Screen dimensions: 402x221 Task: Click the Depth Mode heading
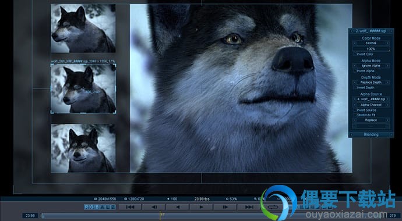pyautogui.click(x=371, y=77)
